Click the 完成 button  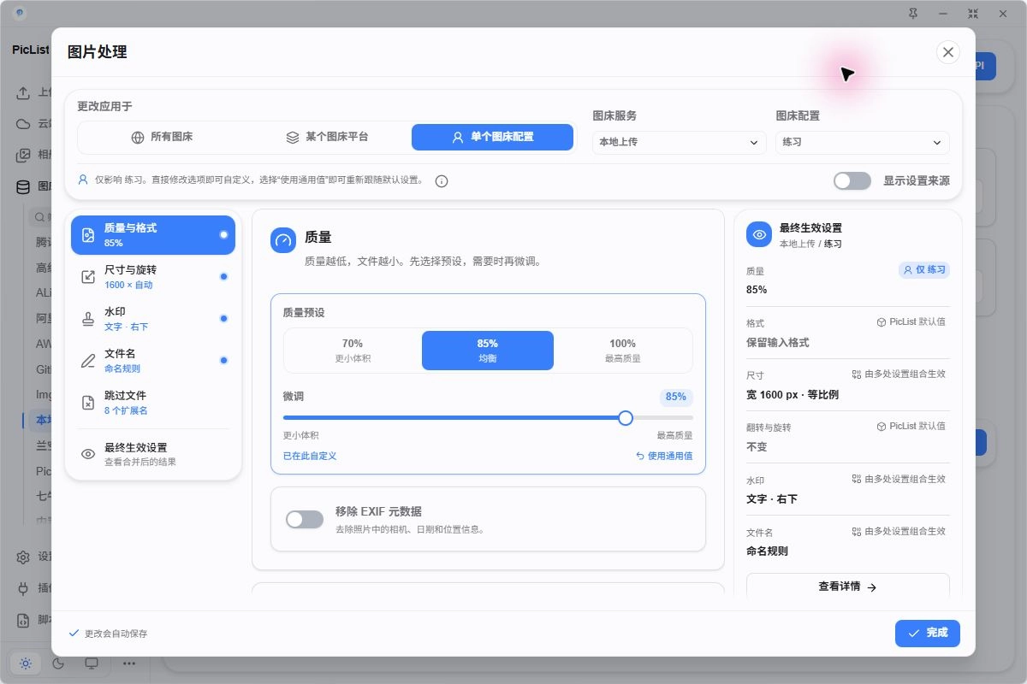tap(928, 633)
